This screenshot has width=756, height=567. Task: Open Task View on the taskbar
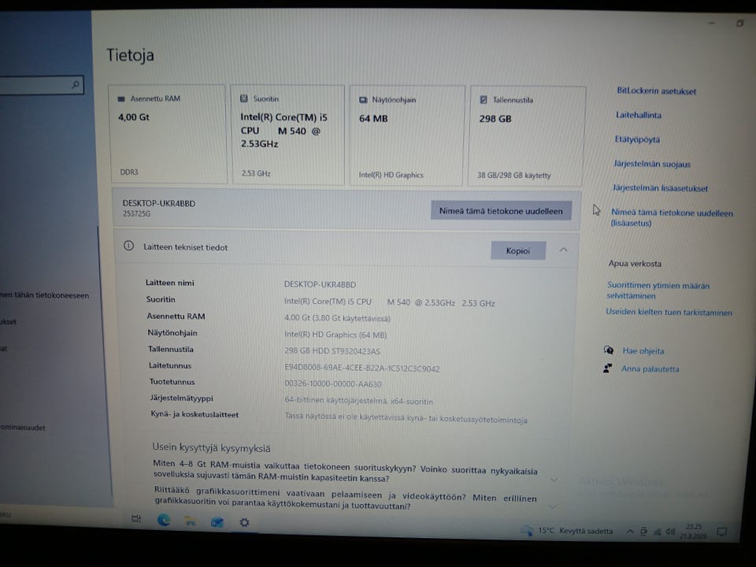click(136, 519)
